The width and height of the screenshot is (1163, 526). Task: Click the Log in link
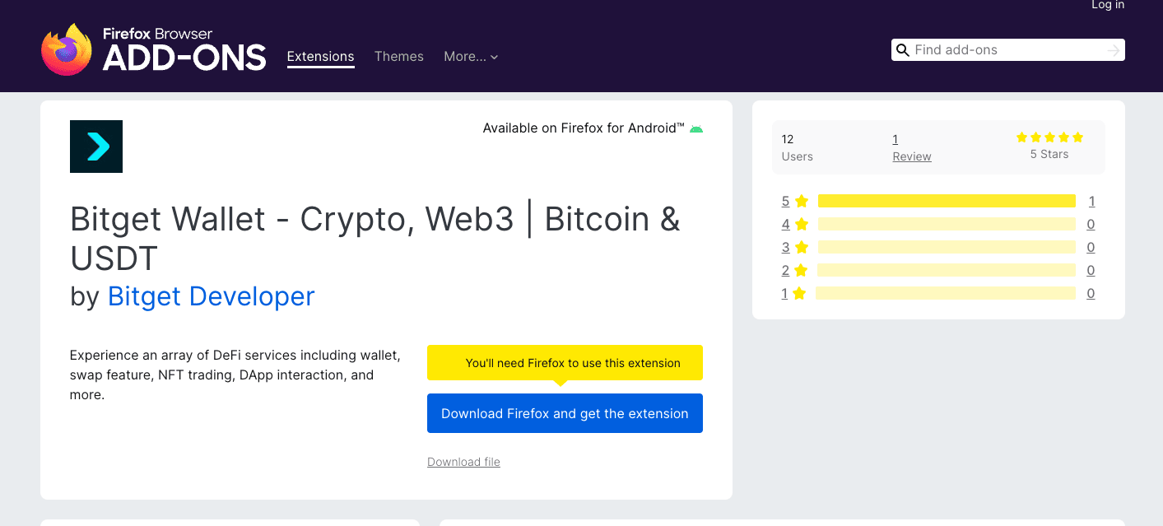click(1108, 5)
